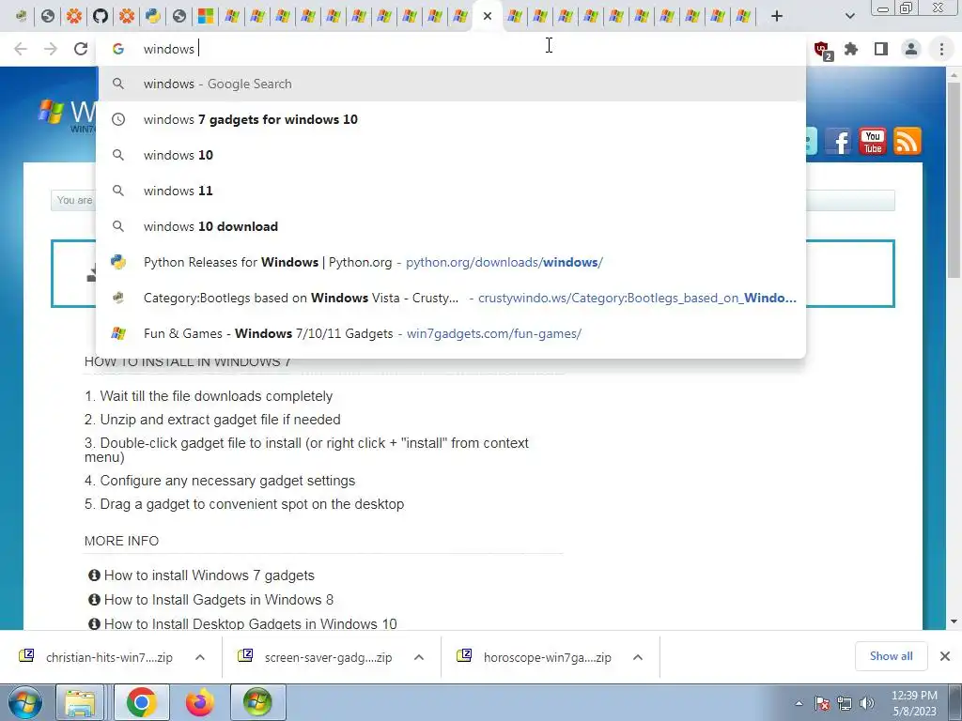Open the Facebook page icon

coord(838,142)
